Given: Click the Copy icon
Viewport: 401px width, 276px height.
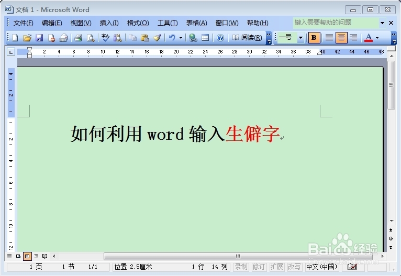Looking at the screenshot, I should pos(132,38).
